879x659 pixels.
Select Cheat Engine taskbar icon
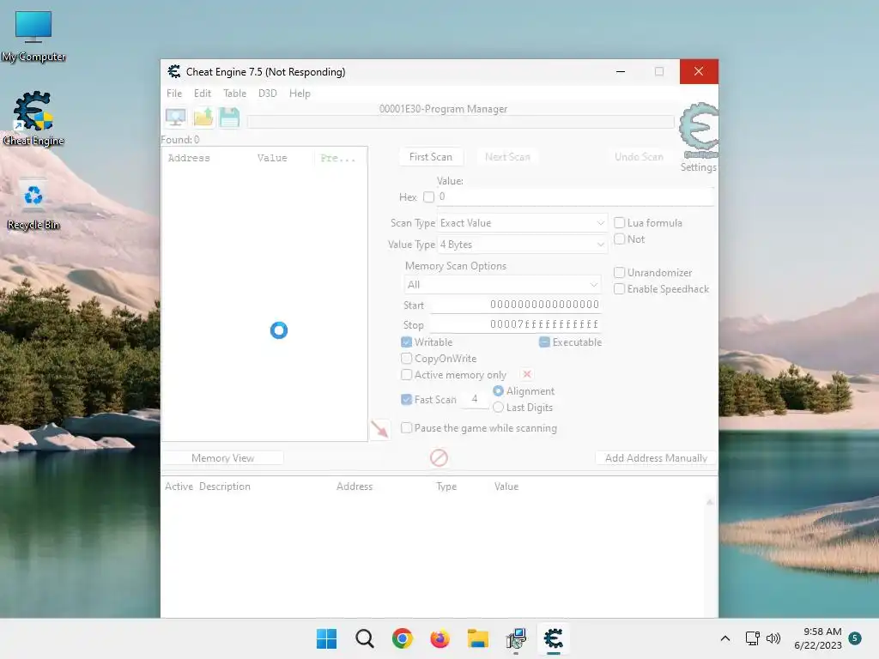(x=554, y=638)
